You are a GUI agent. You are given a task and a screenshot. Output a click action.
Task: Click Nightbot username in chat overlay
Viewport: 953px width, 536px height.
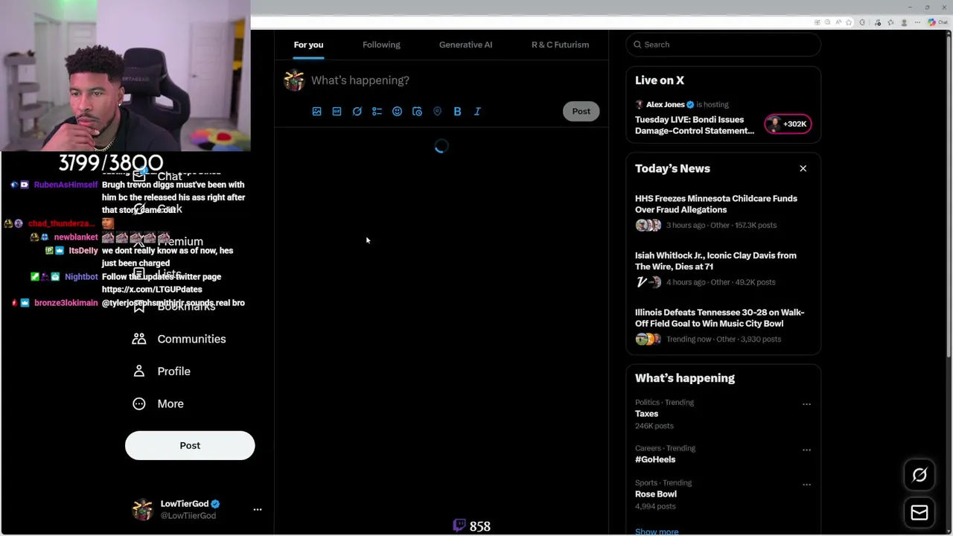[81, 277]
